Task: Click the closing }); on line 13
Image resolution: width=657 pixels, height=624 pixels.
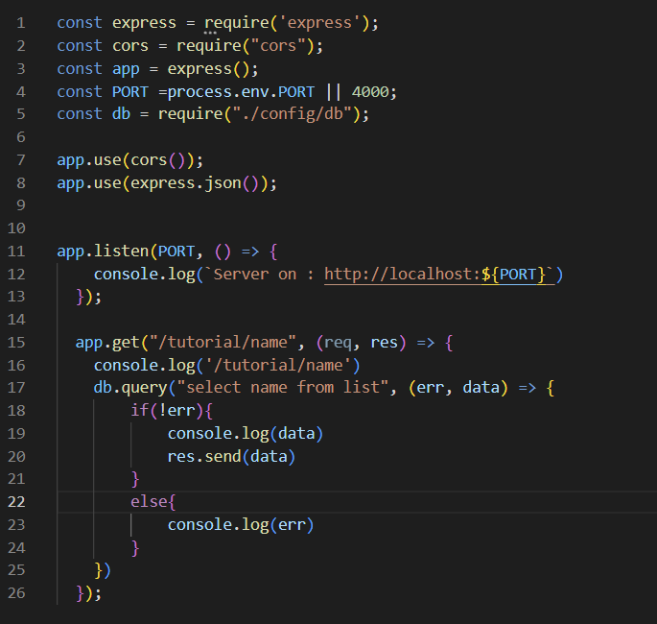Action: tap(89, 297)
